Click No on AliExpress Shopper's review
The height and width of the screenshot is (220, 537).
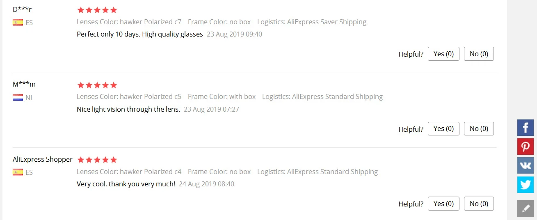[479, 204]
